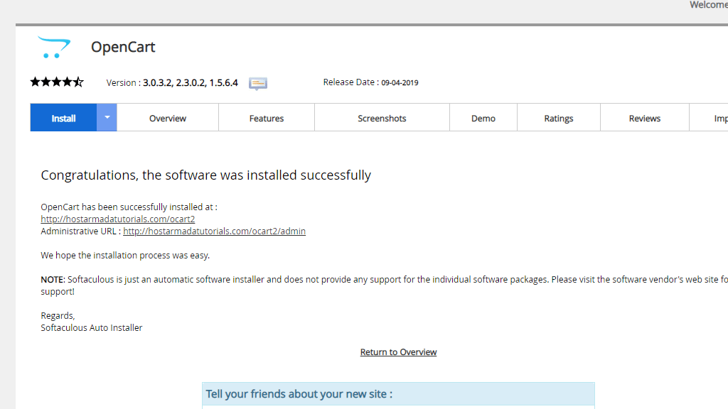Click the Release Date 09-04-2019 text

tap(370, 82)
